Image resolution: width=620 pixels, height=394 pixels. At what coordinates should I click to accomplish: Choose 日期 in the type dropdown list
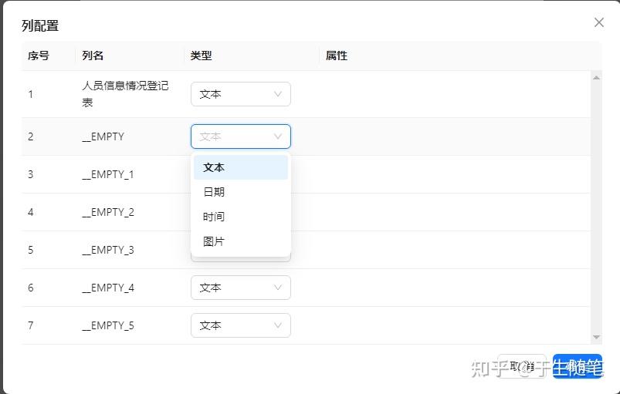click(x=240, y=192)
